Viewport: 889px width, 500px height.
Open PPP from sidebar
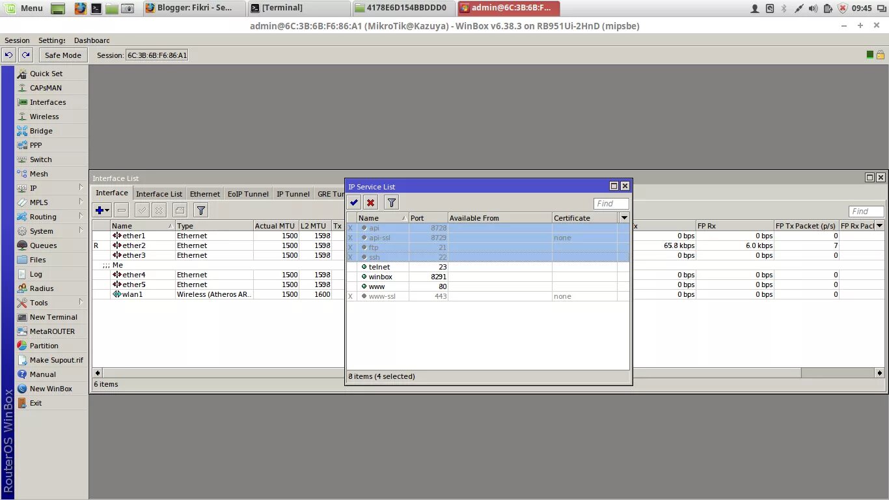pos(51,145)
